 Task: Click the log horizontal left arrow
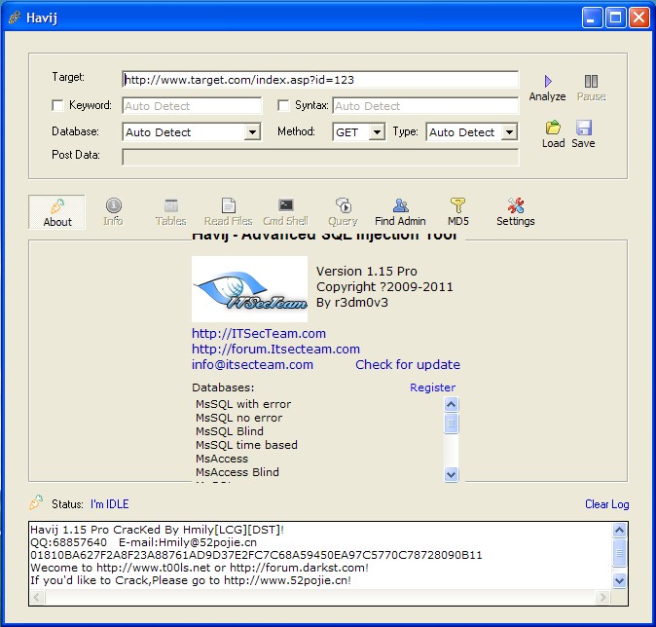pyautogui.click(x=37, y=597)
